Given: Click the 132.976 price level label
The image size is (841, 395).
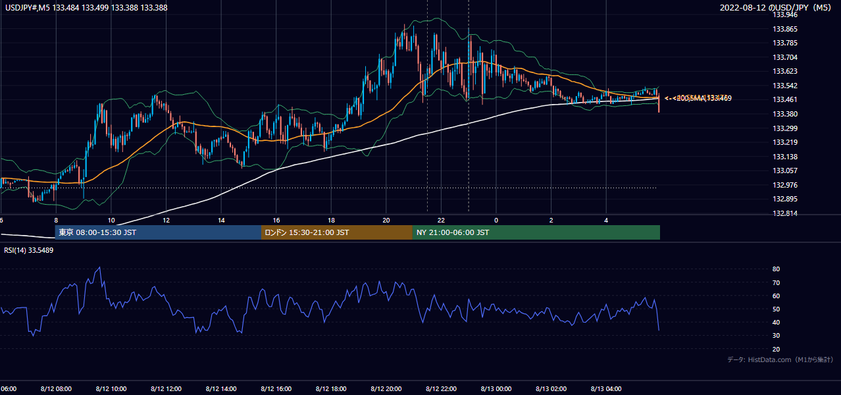Looking at the screenshot, I should click(x=786, y=185).
